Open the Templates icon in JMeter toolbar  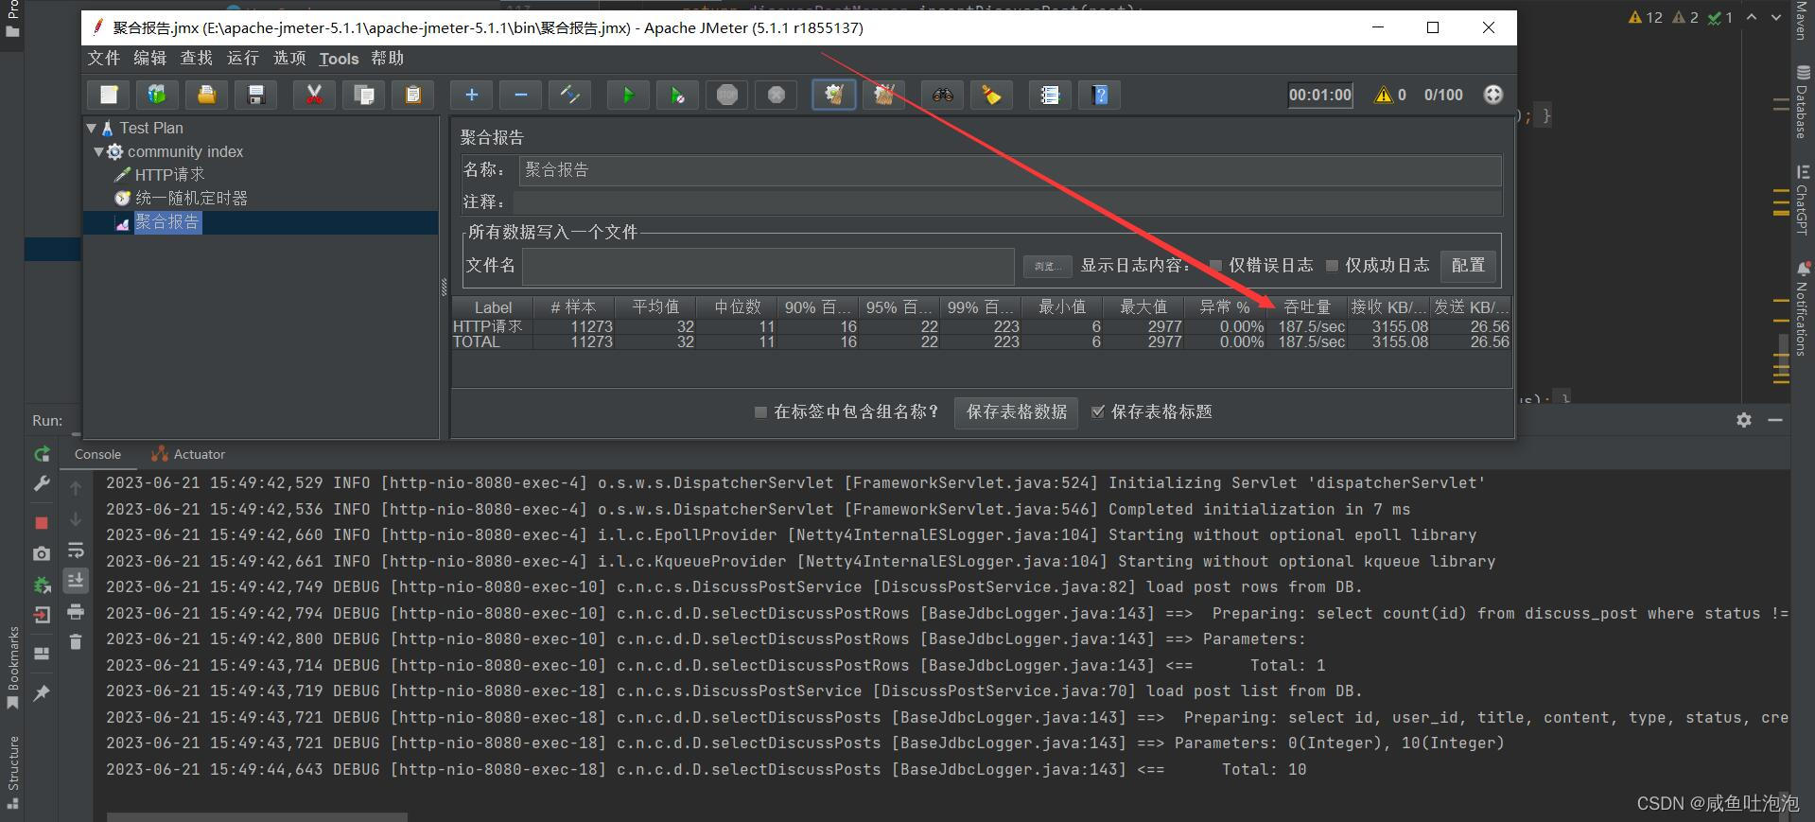click(157, 95)
